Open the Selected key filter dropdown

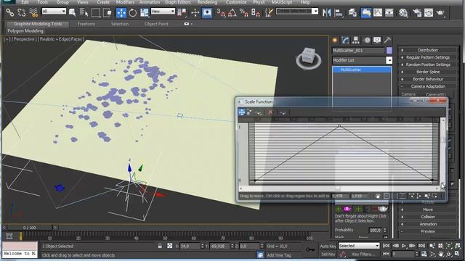pos(359,246)
